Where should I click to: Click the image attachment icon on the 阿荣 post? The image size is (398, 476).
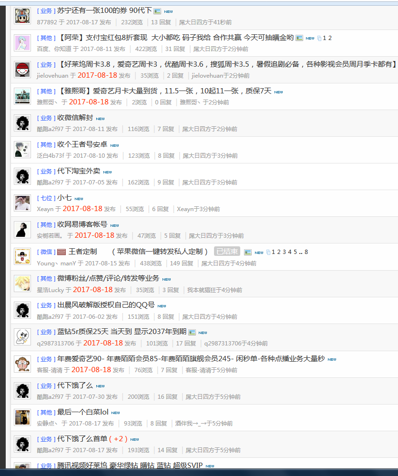[299, 38]
